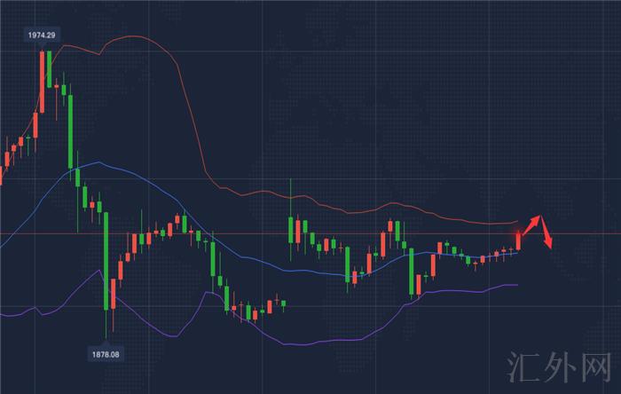Click the green candle at the 1974.29 peak
621x394 pixels.
click(x=49, y=68)
